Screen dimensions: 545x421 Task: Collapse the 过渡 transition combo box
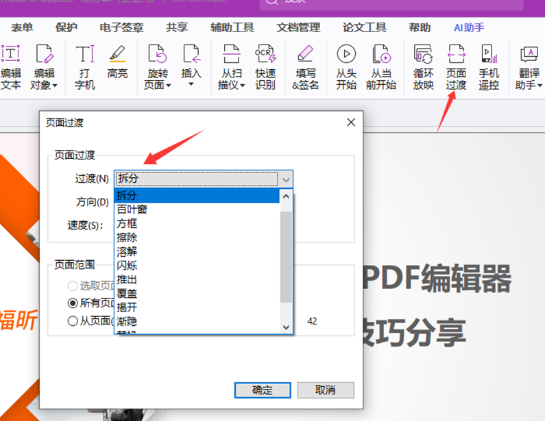pyautogui.click(x=286, y=179)
